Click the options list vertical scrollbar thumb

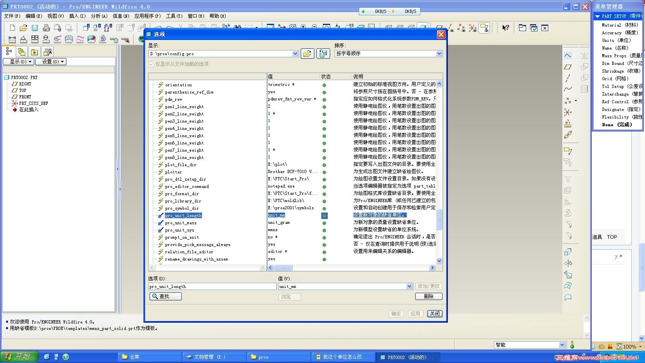439,219
